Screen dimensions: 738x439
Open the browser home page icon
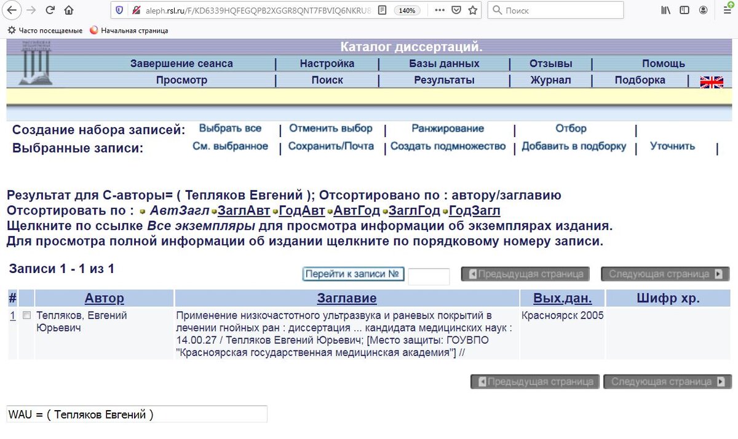click(69, 10)
